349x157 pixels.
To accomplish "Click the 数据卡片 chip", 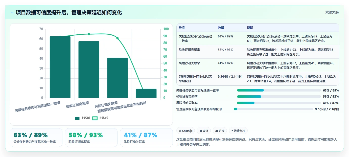I will [x=238, y=131].
